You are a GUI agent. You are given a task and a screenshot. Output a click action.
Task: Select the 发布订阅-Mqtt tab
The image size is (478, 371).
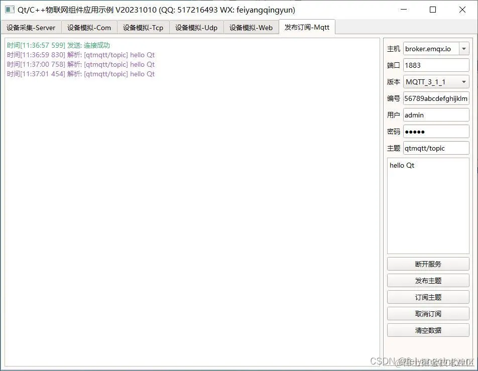tap(307, 28)
